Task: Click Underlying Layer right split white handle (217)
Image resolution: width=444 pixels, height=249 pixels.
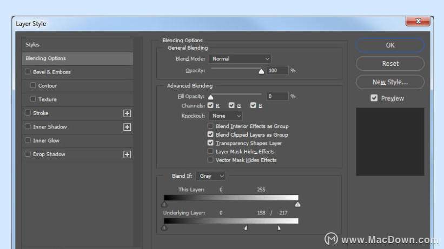Action: pos(279,228)
